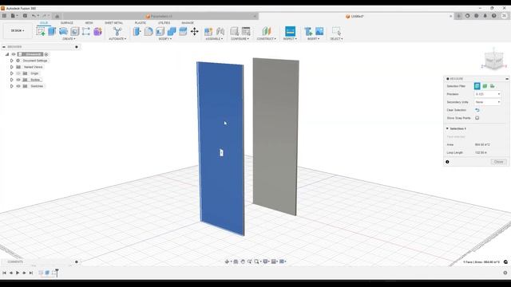511x287 pixels.
Task: Expand the Bodies tree node
Action: click(12, 80)
